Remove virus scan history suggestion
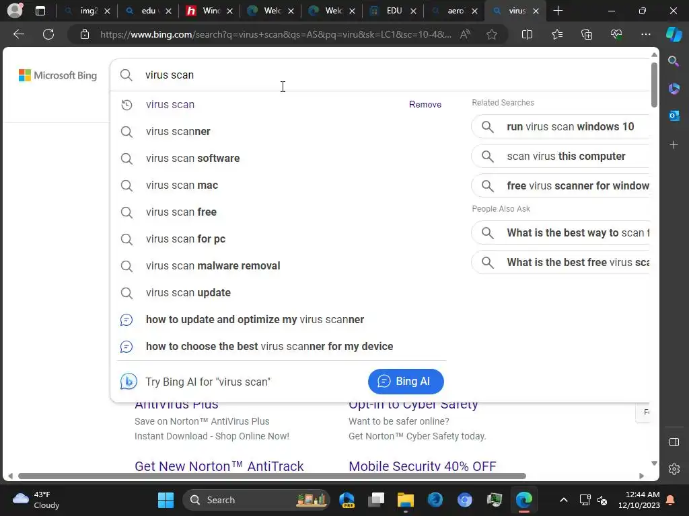 pos(425,104)
